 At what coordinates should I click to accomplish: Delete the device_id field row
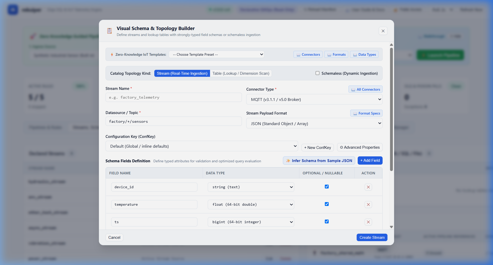[368, 187]
